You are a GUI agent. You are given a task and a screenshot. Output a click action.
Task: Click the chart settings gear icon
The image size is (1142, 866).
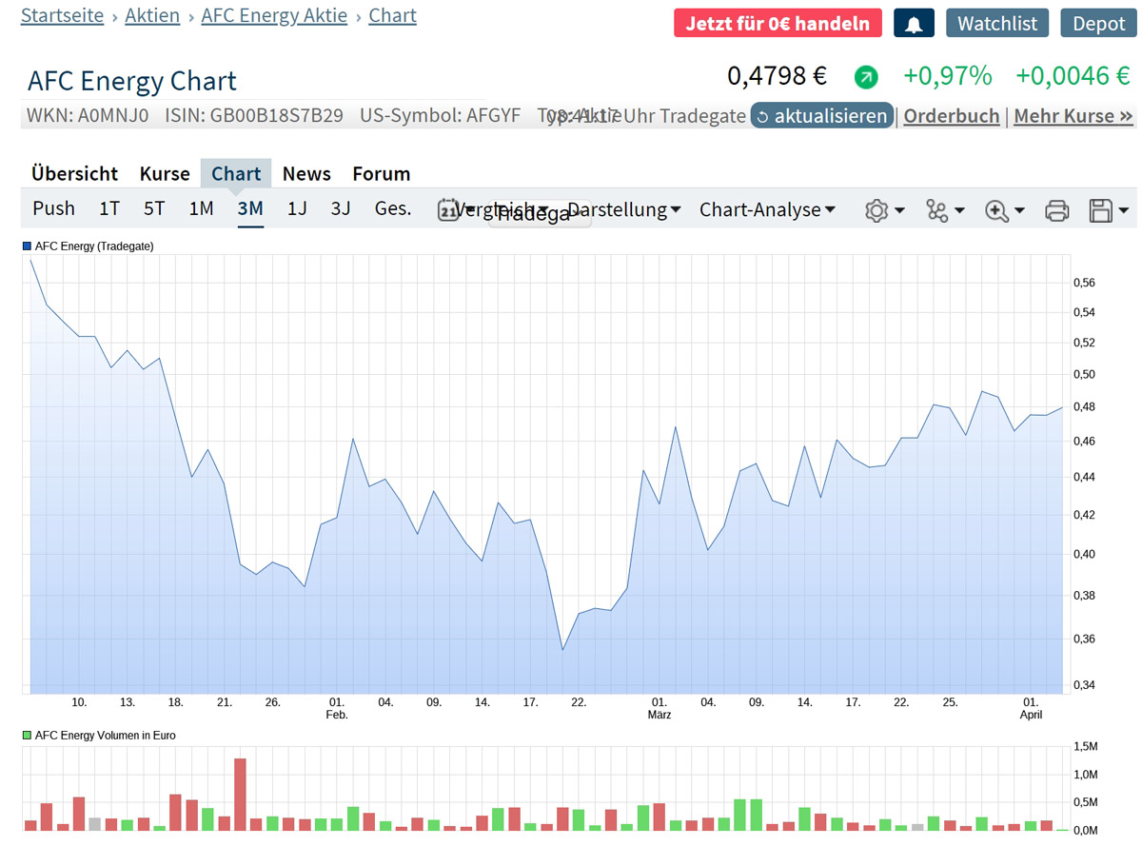point(876,209)
